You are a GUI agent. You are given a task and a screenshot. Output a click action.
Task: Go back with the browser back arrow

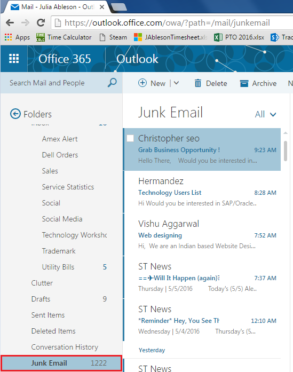pyautogui.click(x=10, y=23)
